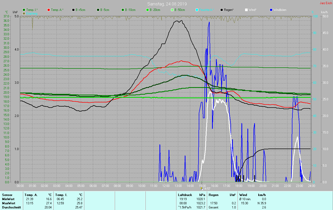Image resolution: width=333 pixels, height=210 pixels.
Task: Click the cyan legend square
Action: point(197,10)
